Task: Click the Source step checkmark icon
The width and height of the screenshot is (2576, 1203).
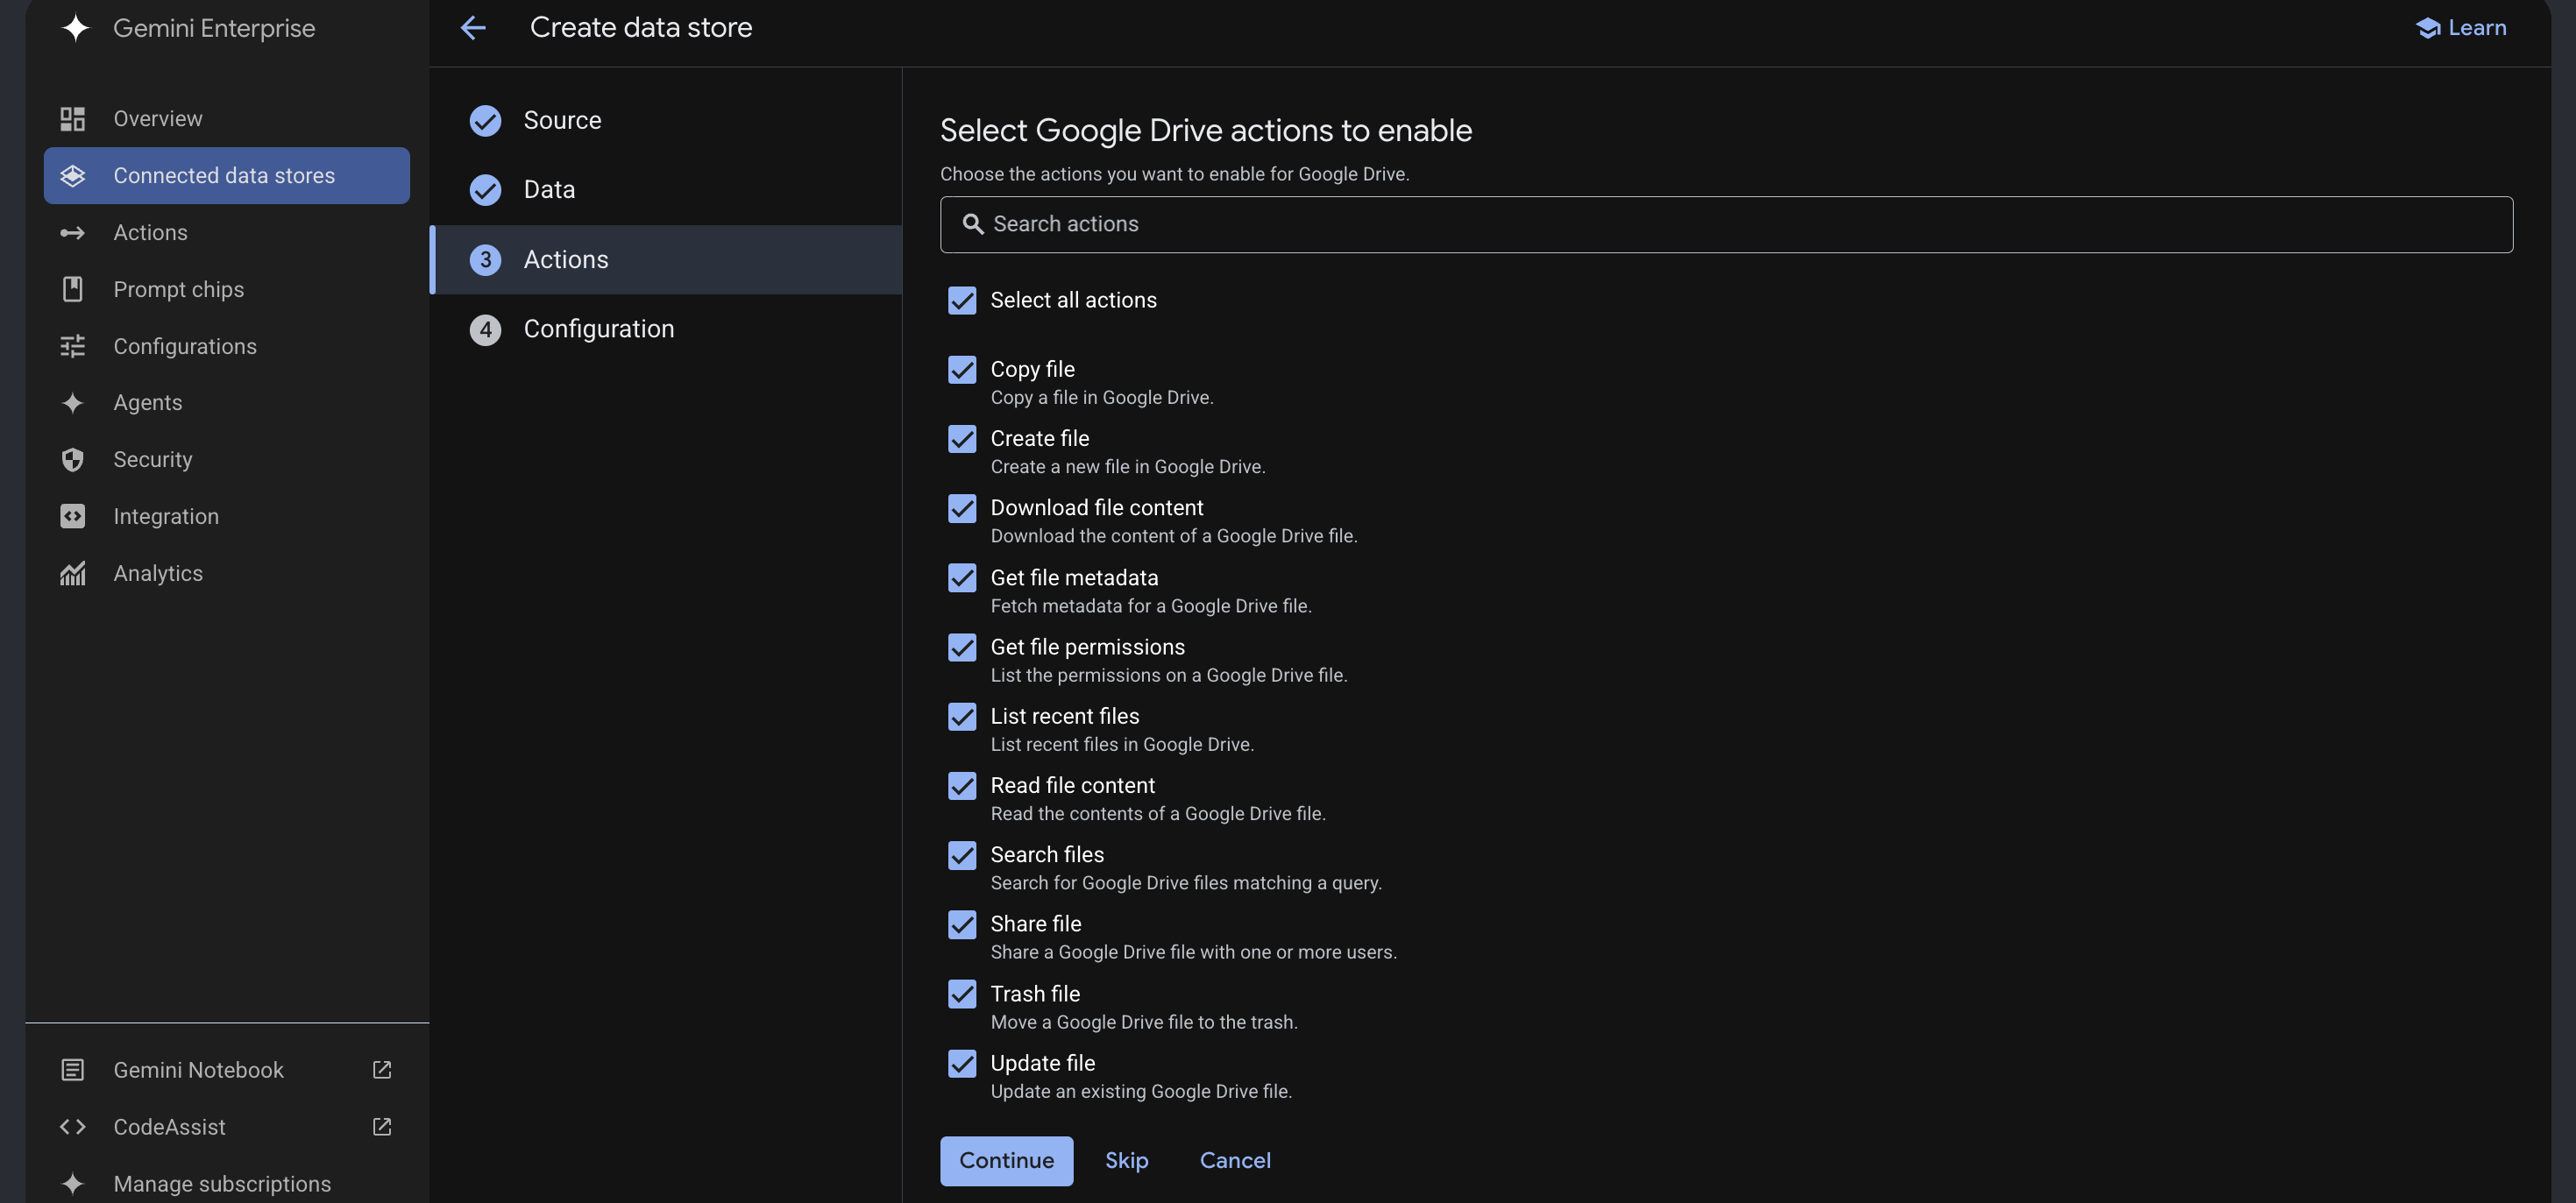Action: (485, 121)
